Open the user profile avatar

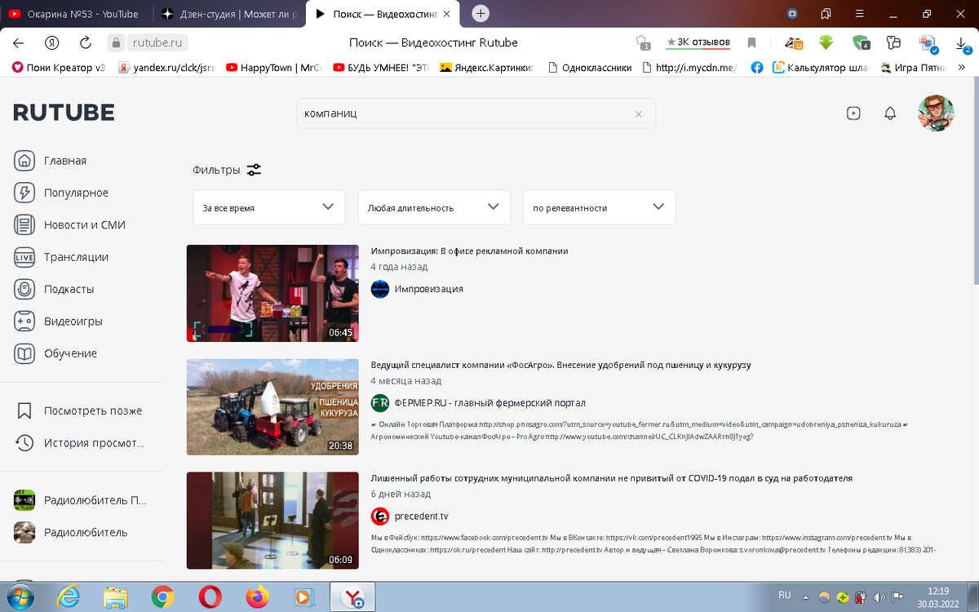pos(936,113)
